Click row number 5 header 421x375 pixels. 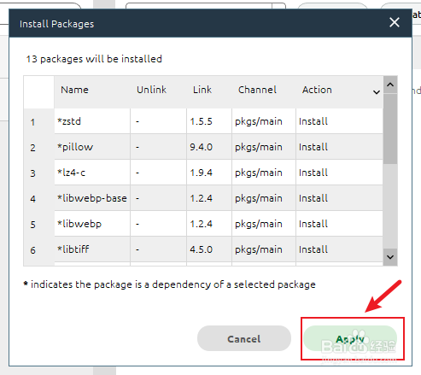[33, 225]
